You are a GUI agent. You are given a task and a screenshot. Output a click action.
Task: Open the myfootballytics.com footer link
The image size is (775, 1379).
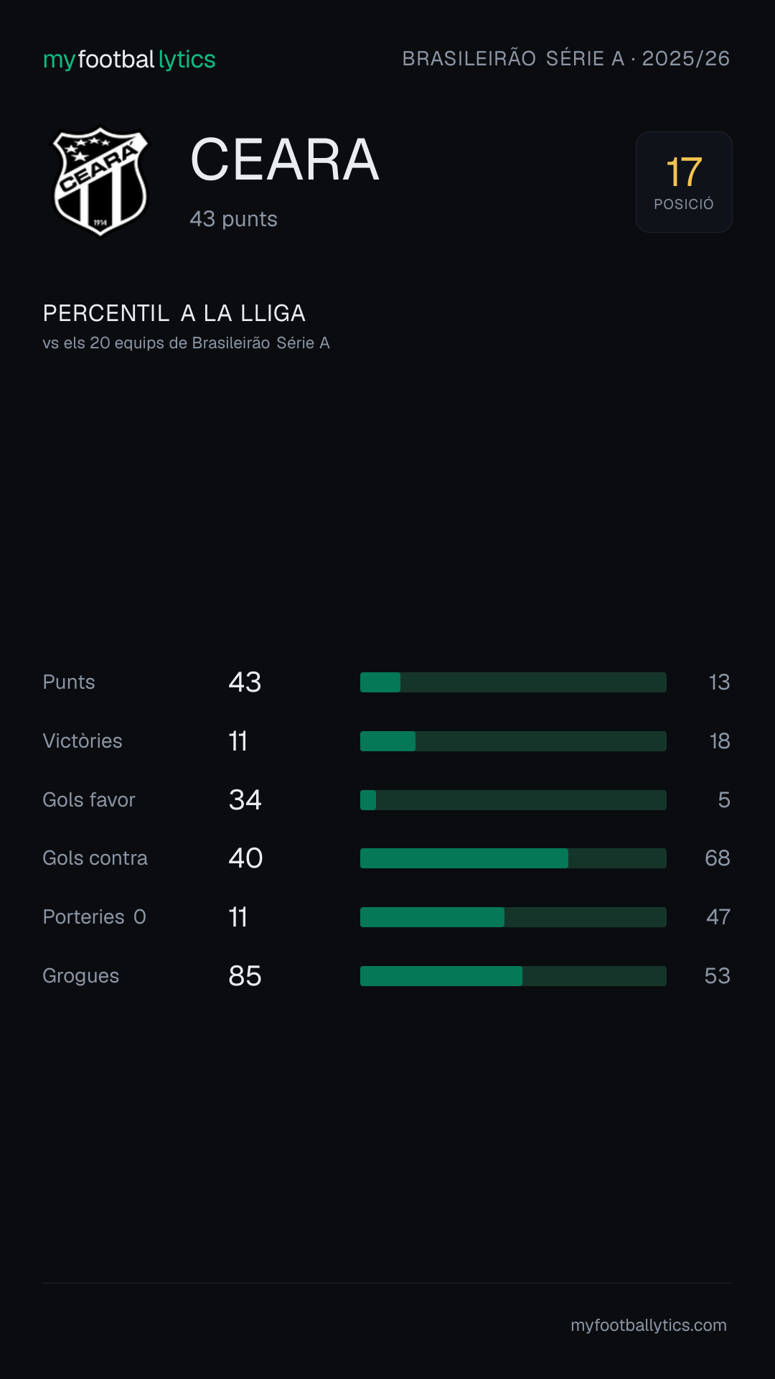click(649, 1325)
